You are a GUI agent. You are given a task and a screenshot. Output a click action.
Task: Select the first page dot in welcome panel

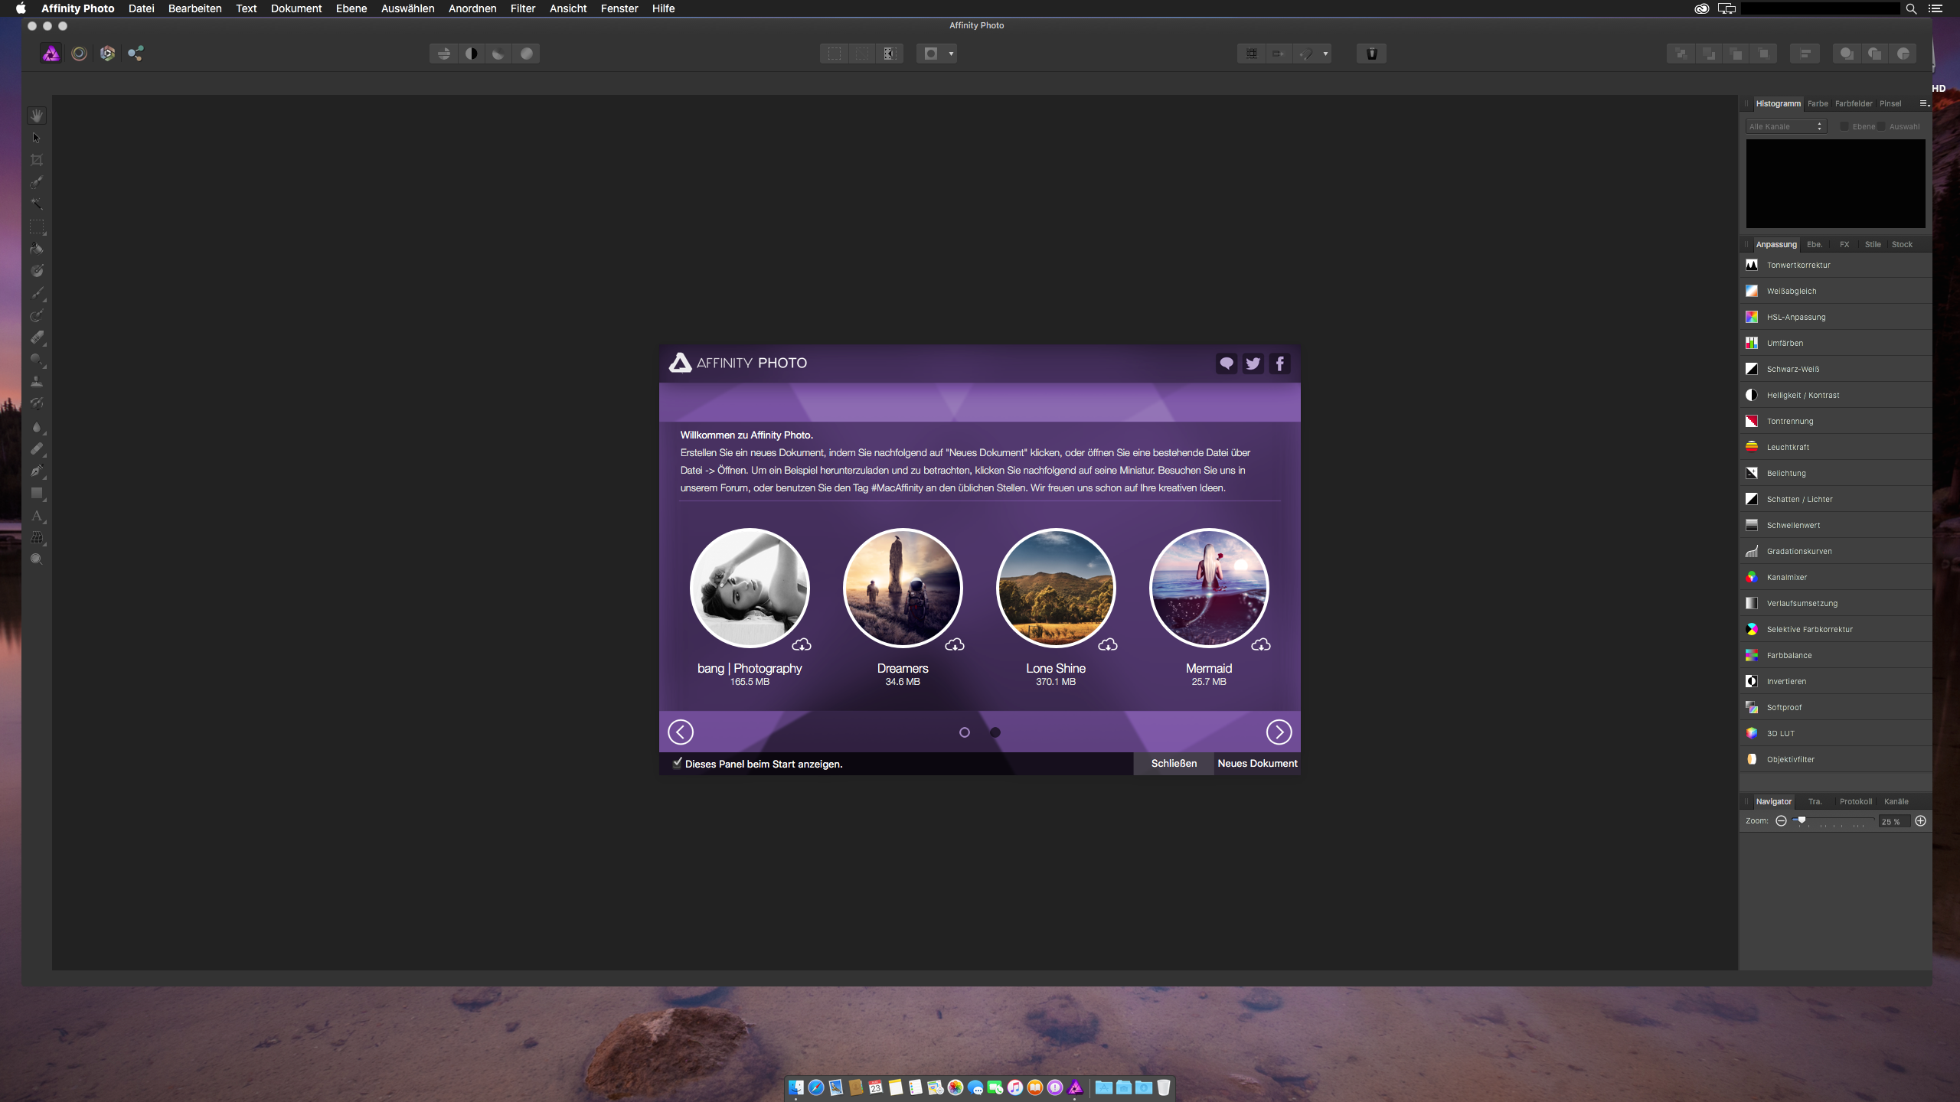coord(965,732)
